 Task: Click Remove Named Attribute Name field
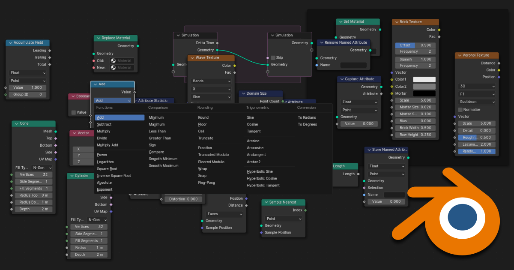(x=353, y=65)
